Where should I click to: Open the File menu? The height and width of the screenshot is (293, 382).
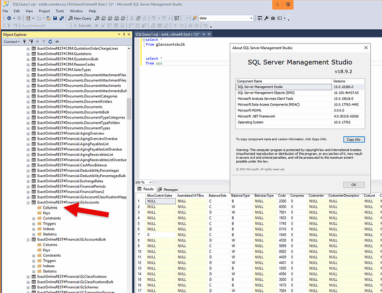[5, 11]
